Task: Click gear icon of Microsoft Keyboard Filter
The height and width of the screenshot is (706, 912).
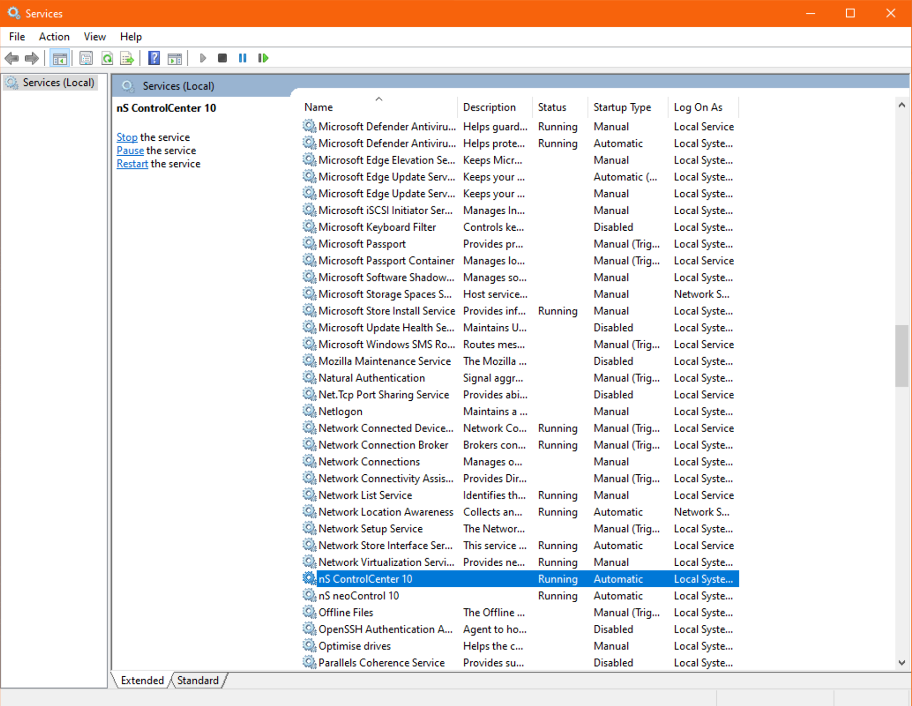Action: coord(309,227)
